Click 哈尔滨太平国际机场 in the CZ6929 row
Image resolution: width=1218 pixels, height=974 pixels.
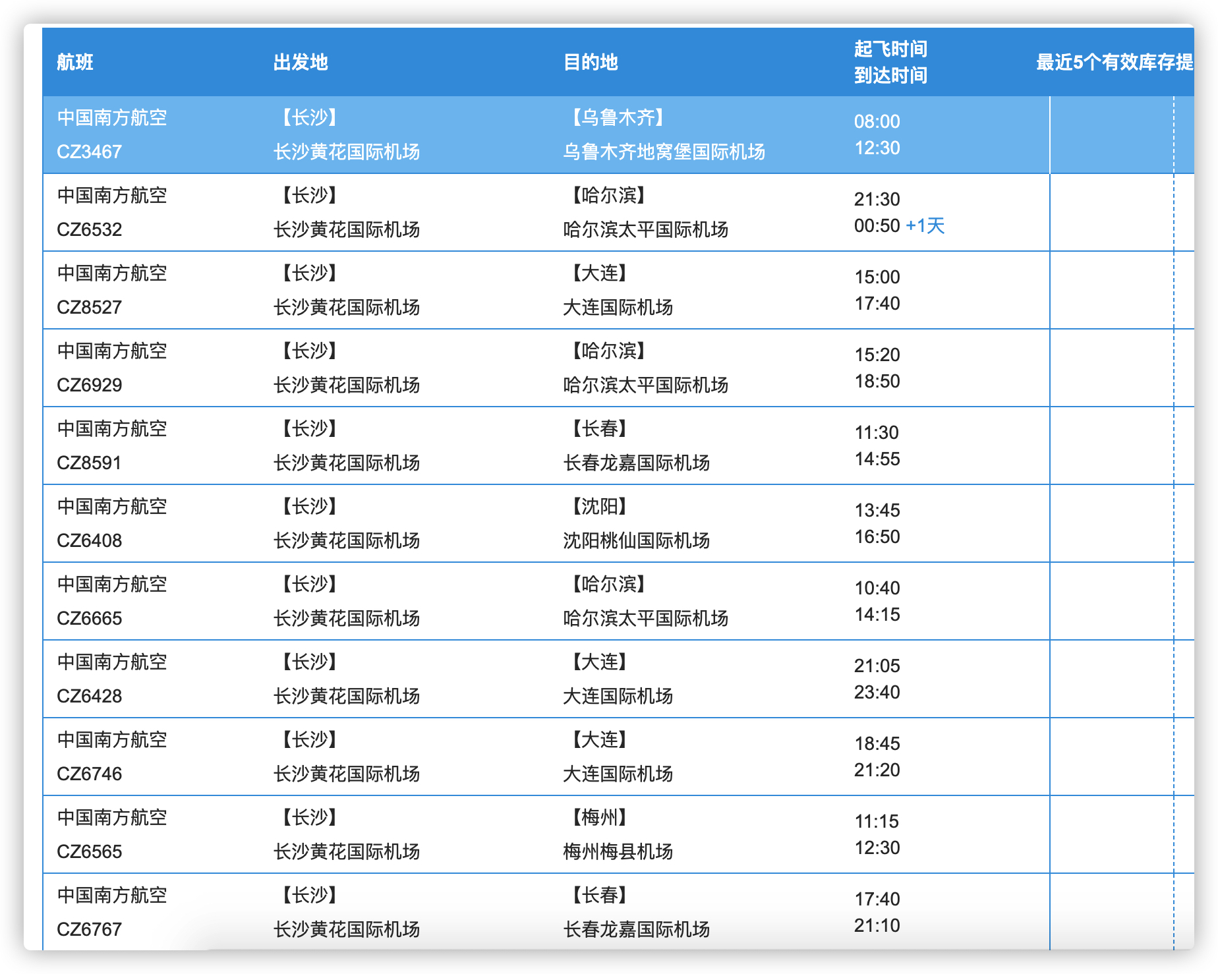[645, 385]
